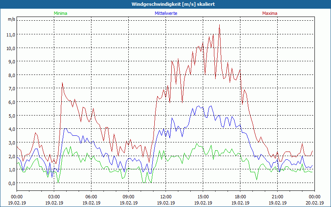Click the 18:00 time axis label

coord(240,196)
